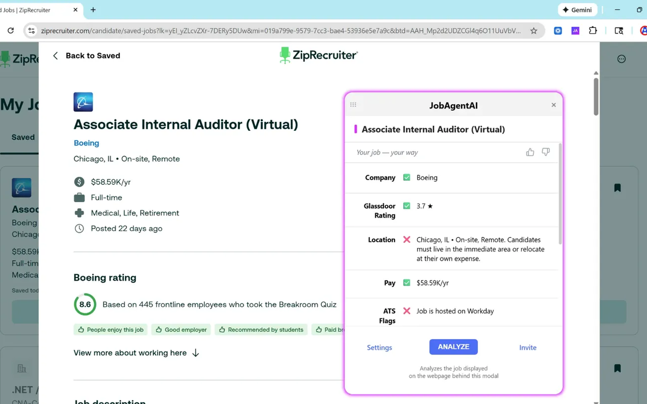Click the Boeing thumbnail in the background card
Image resolution: width=647 pixels, height=404 pixels.
pyautogui.click(x=22, y=188)
